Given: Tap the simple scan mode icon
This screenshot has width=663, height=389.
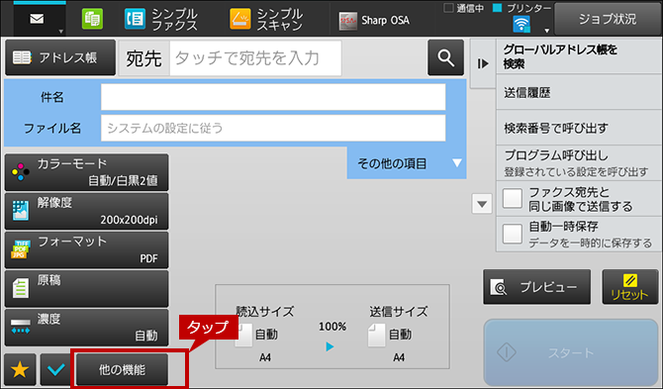Looking at the screenshot, I should pyautogui.click(x=240, y=20).
